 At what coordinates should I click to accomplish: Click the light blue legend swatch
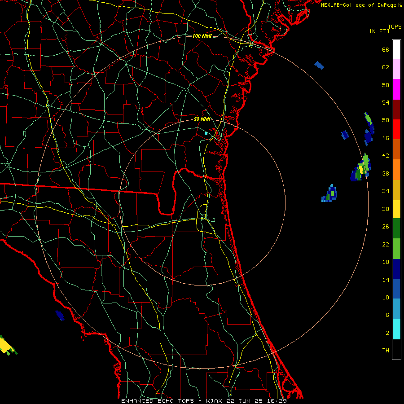pyautogui.click(x=396, y=309)
